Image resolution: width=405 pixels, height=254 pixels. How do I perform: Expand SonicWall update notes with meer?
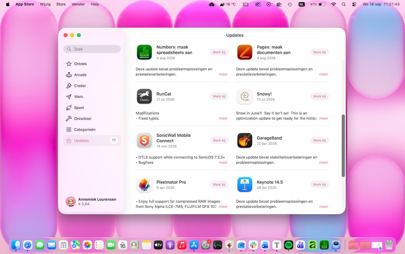[x=223, y=162]
